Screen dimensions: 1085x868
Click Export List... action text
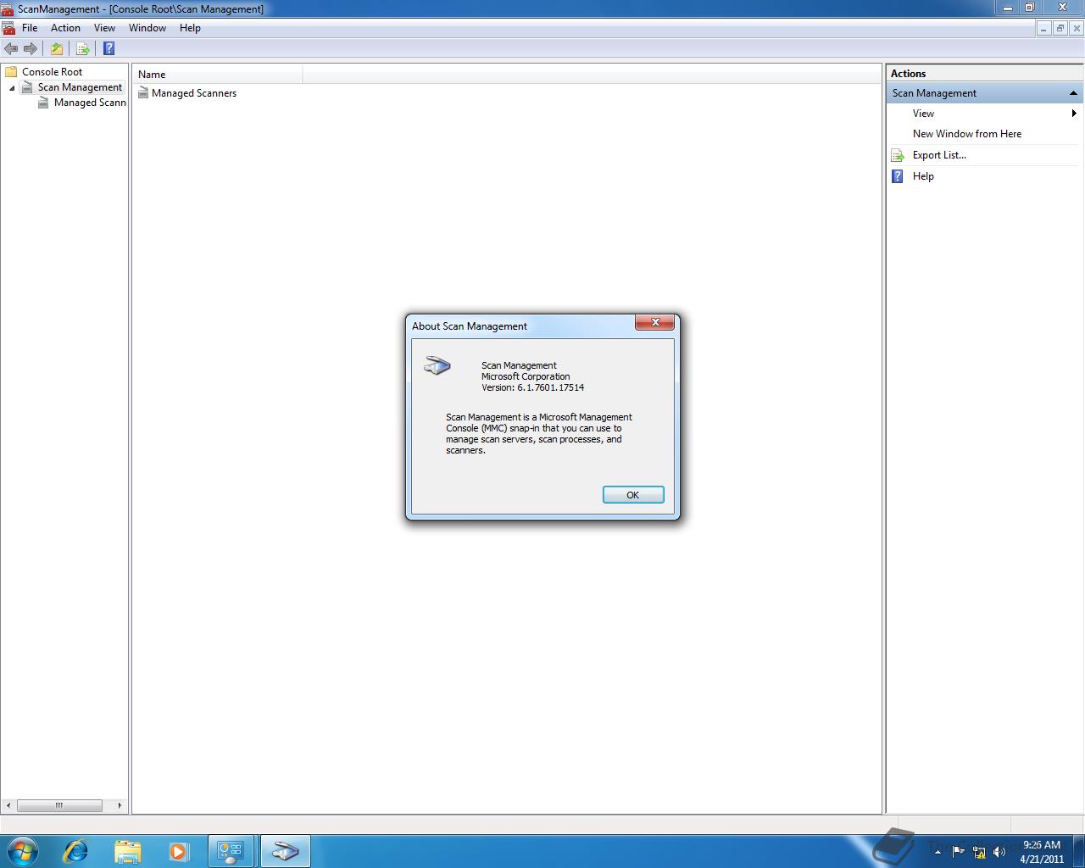point(939,155)
